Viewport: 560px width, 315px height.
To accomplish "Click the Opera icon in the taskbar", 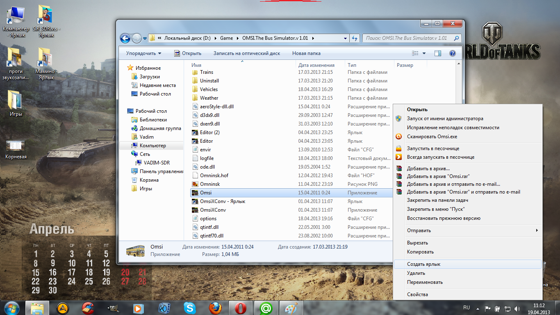I will tap(240, 308).
